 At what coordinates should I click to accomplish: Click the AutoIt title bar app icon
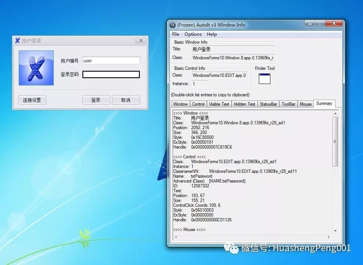point(173,25)
